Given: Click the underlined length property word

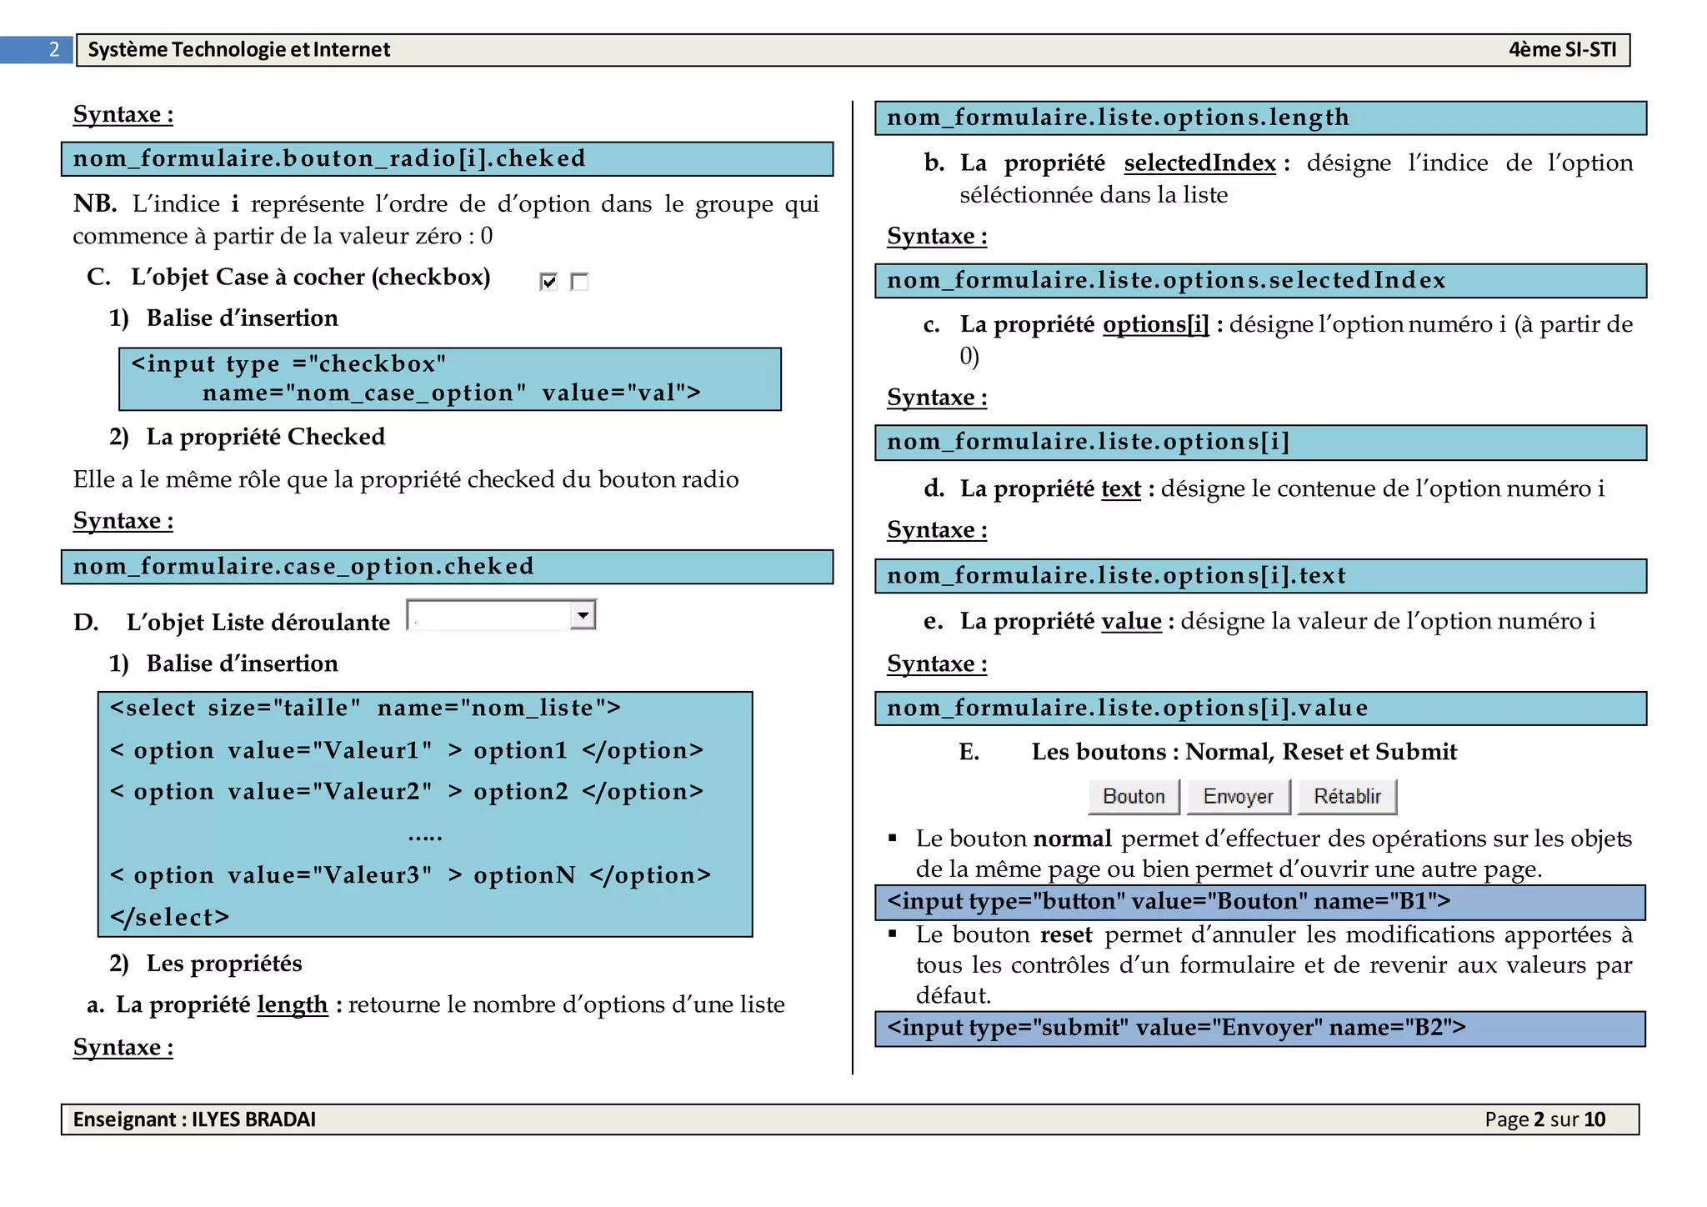Looking at the screenshot, I should (x=292, y=1004).
